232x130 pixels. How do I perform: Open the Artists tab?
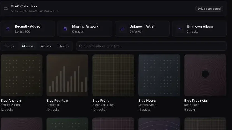tap(46, 46)
